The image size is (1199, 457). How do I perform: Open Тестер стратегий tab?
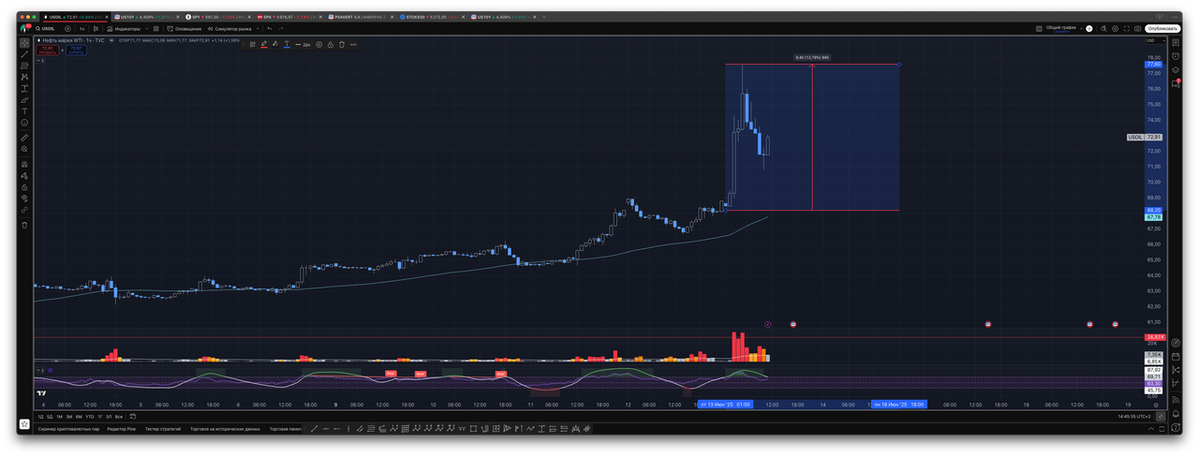click(163, 429)
